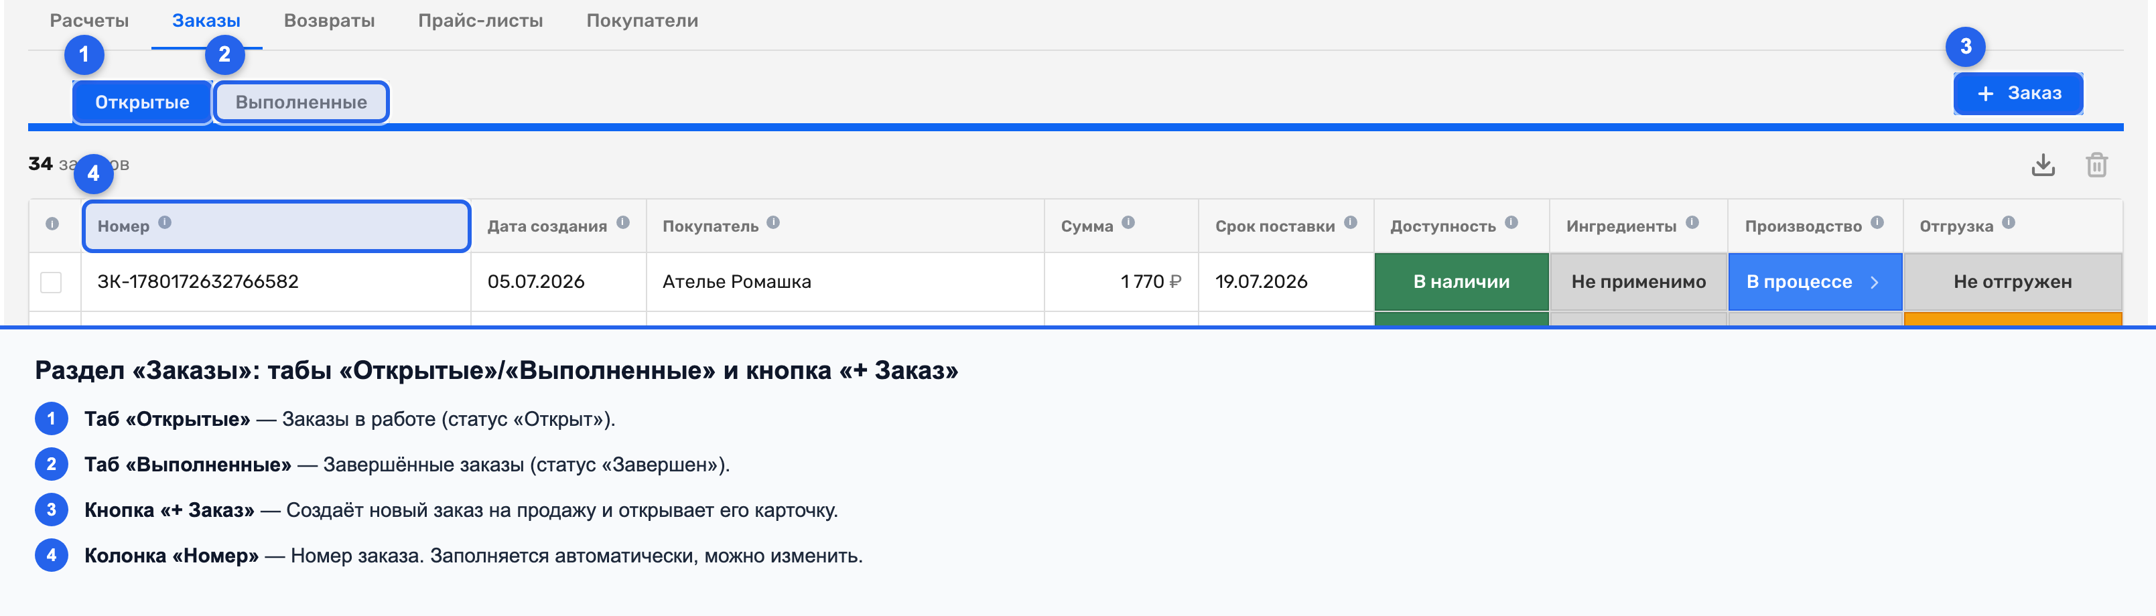
Task: Tick the checkbox for order ЗК-1780172632766582
Action: pos(51,282)
